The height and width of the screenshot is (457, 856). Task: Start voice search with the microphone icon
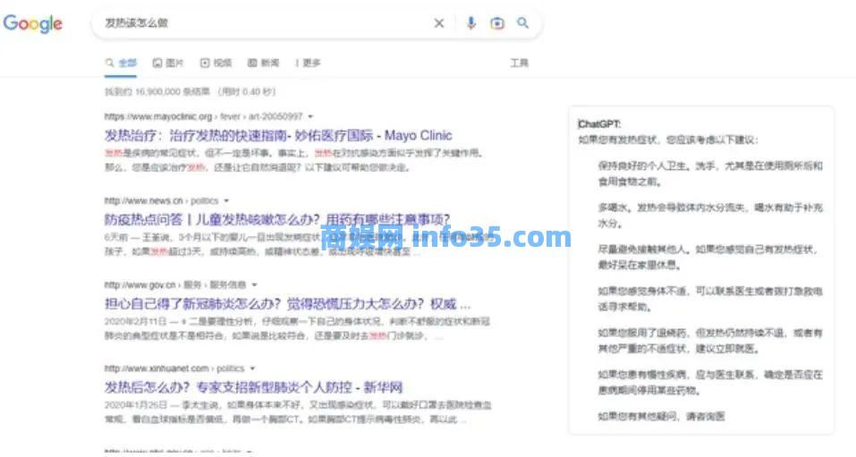[x=470, y=23]
